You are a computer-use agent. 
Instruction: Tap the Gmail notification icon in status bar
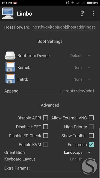pos(15,3)
